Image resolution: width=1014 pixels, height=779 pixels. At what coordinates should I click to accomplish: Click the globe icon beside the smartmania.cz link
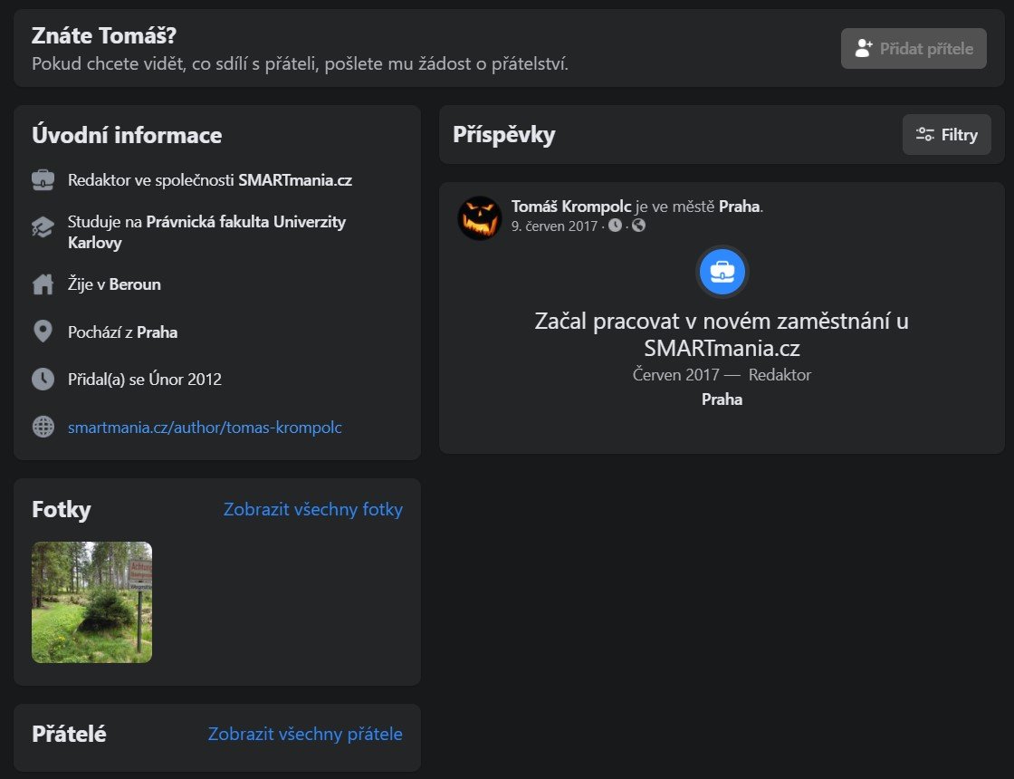(x=43, y=427)
